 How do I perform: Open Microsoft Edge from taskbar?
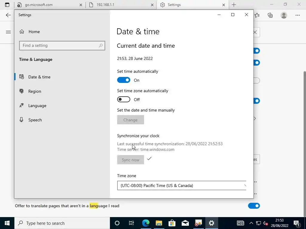point(146,223)
